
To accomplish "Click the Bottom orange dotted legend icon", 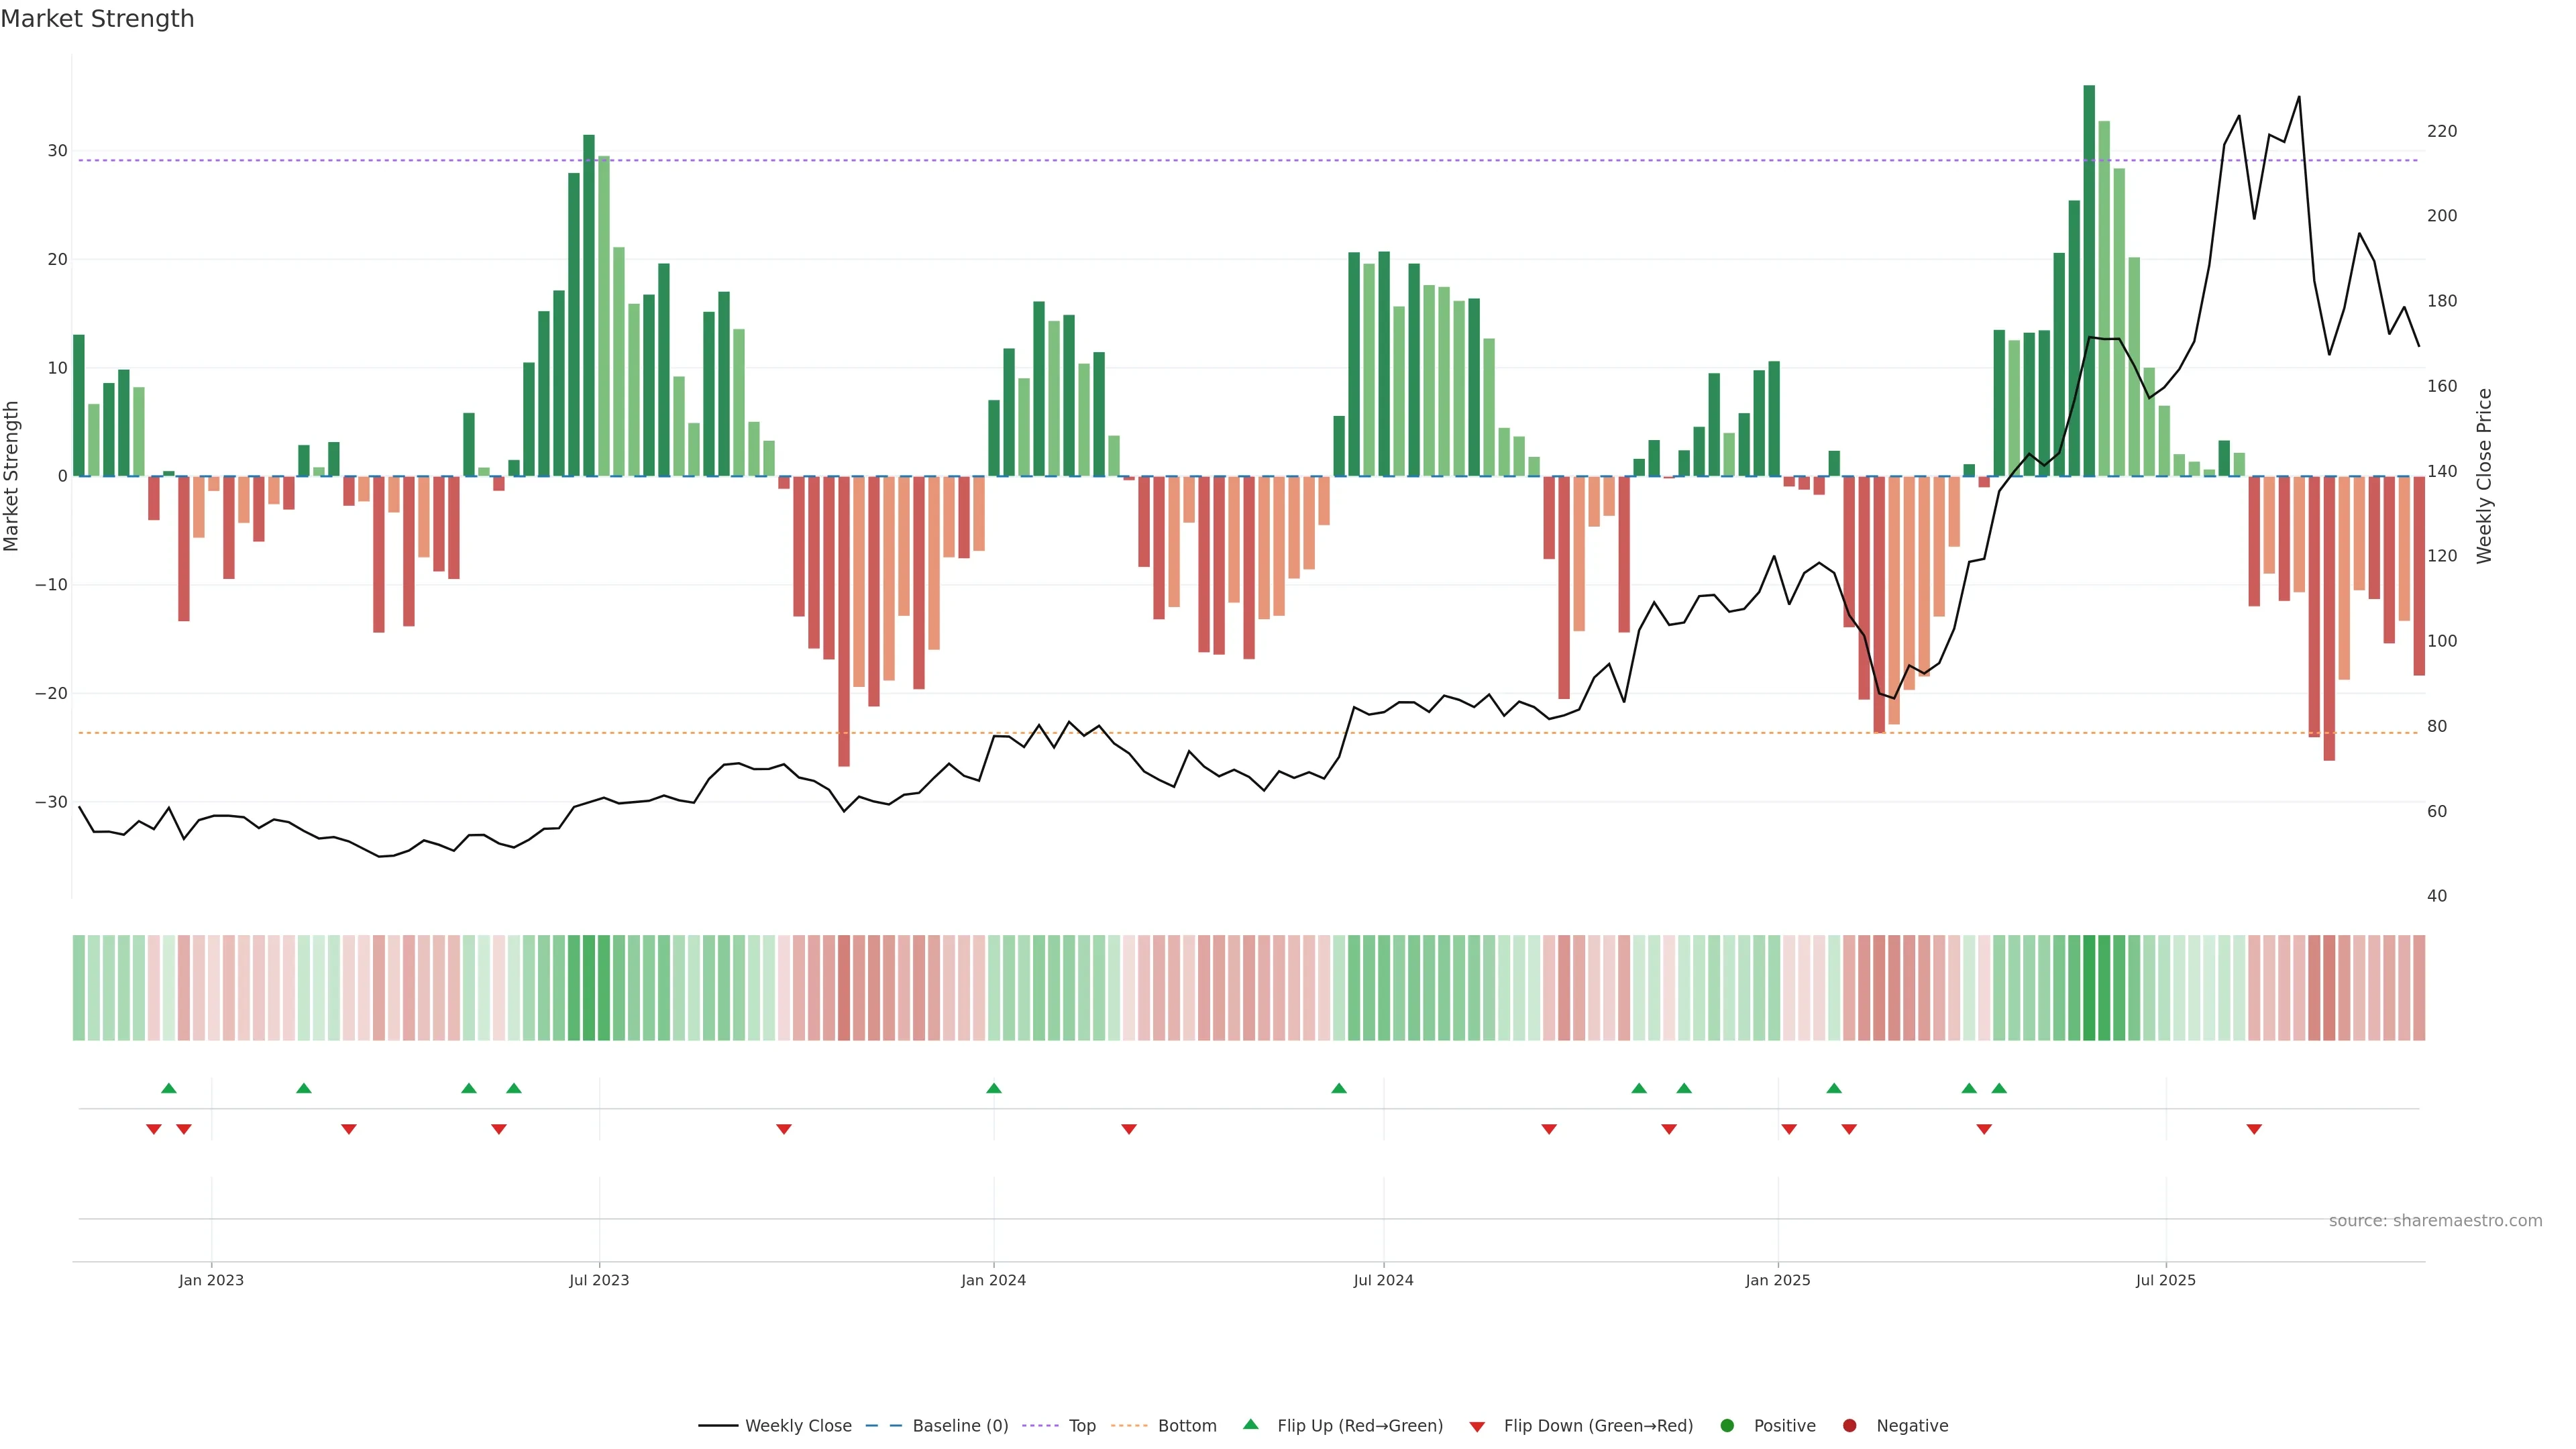I will click(1129, 1426).
